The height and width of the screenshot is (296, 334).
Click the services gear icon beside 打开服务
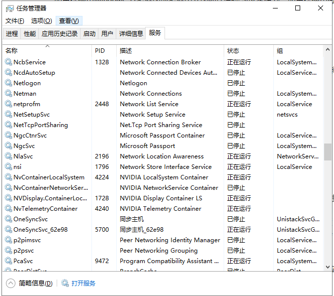[x=65, y=284]
